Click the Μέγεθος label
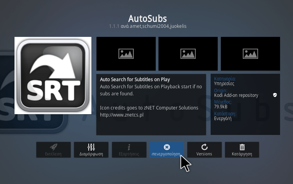 (x=223, y=102)
